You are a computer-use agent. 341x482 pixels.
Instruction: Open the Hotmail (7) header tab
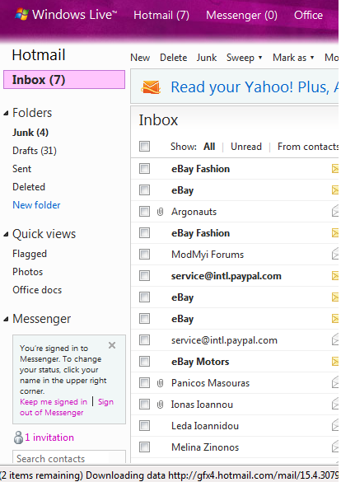(x=161, y=15)
